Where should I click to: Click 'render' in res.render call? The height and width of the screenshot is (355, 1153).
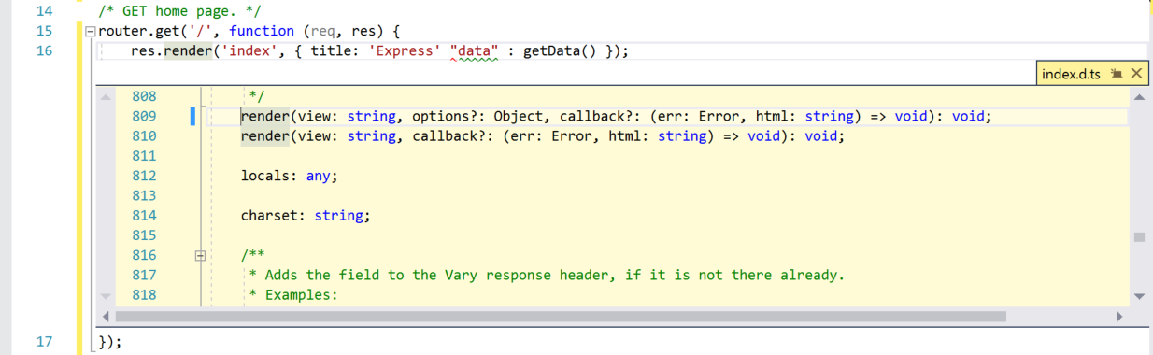189,50
